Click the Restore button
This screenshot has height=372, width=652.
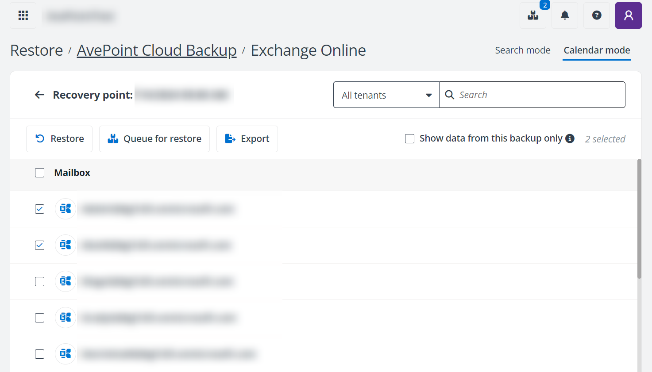pos(59,138)
